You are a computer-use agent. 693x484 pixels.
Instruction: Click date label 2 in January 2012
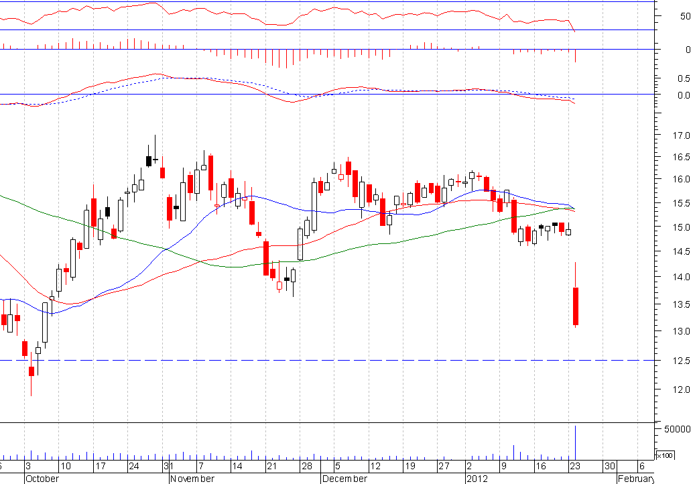469,466
